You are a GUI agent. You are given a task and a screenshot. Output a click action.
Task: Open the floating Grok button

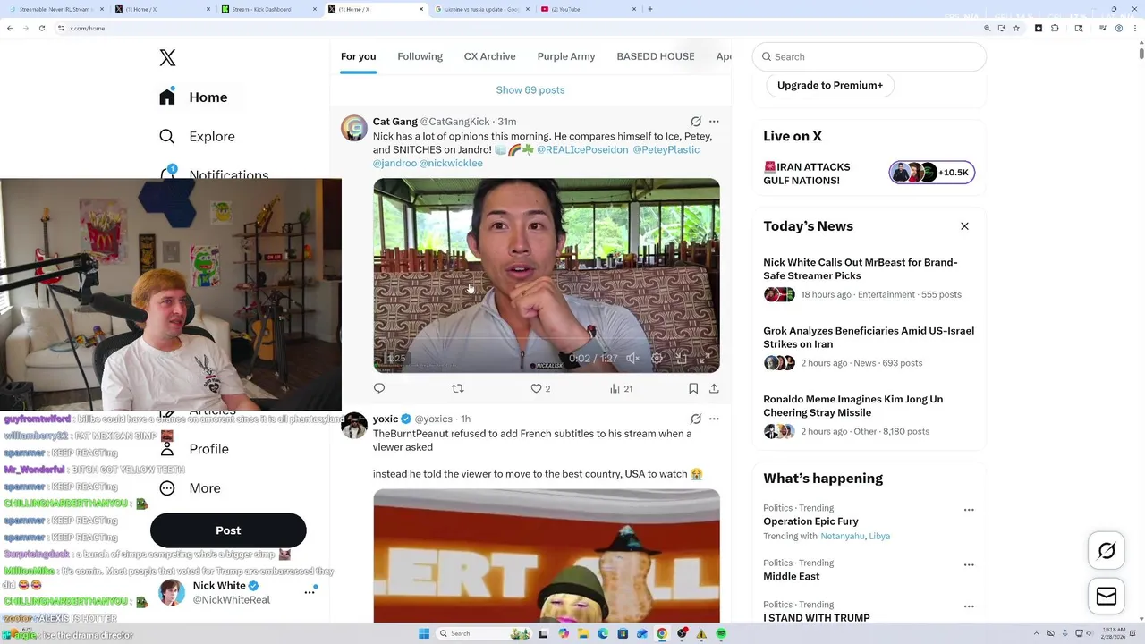1107,551
